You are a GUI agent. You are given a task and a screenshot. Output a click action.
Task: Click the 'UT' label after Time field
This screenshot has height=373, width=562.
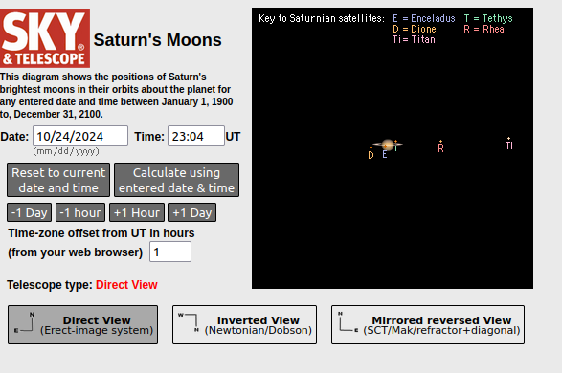[x=233, y=137]
